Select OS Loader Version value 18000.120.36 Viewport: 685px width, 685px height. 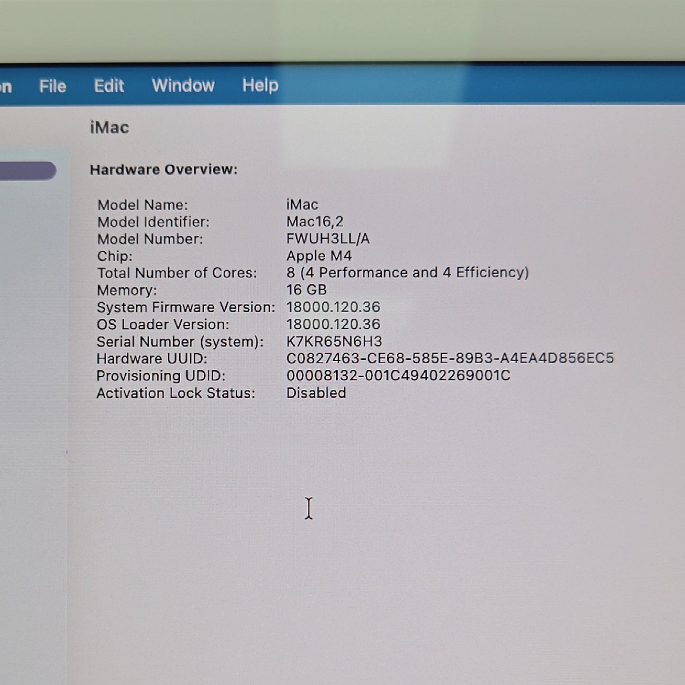click(x=333, y=324)
